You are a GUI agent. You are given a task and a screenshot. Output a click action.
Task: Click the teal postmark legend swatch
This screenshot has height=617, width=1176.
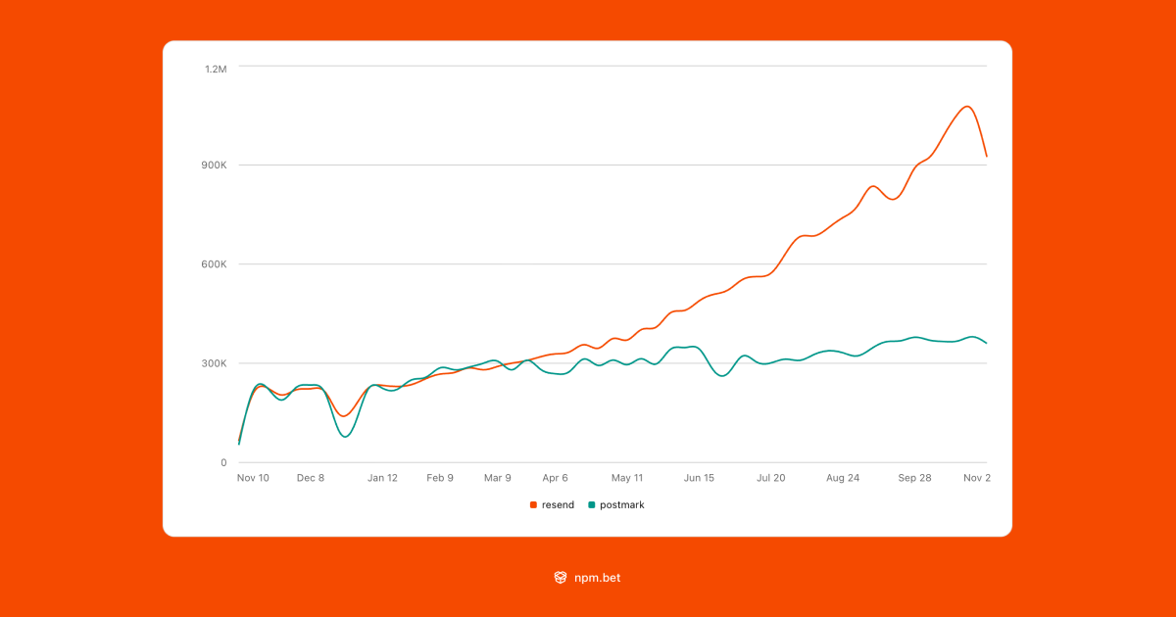pos(591,504)
